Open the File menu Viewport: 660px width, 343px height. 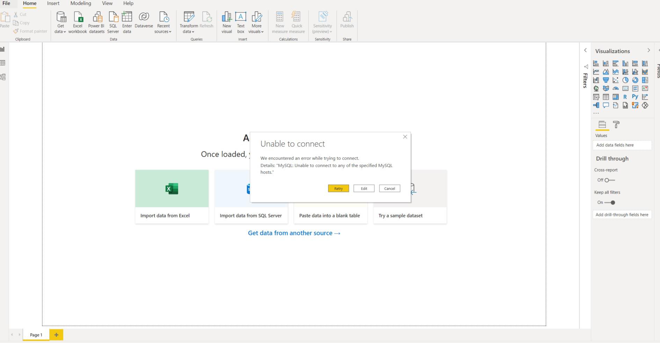6,3
